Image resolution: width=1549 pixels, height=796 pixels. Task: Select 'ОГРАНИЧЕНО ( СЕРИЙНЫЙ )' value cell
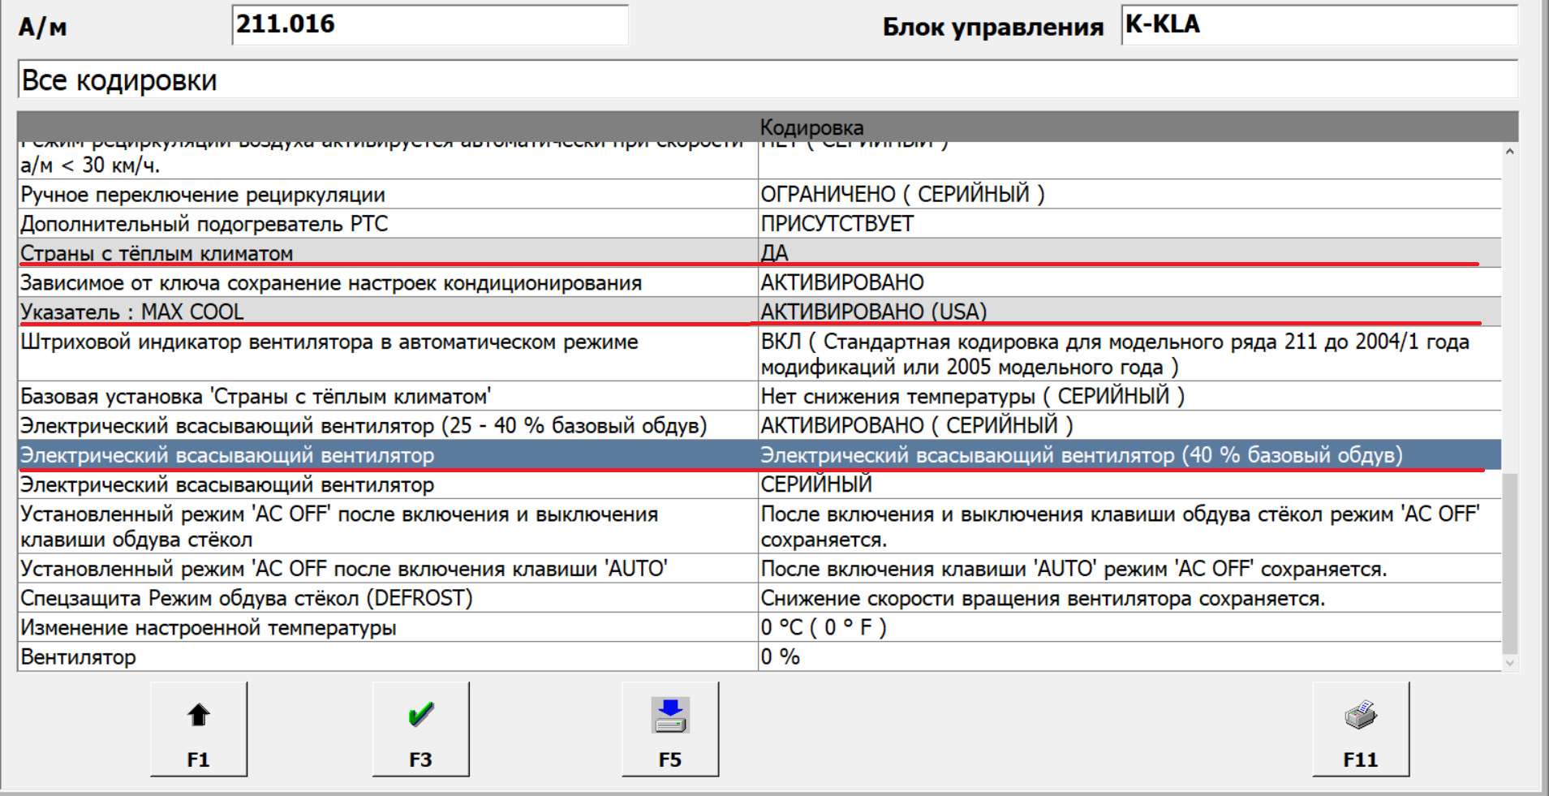click(1129, 195)
